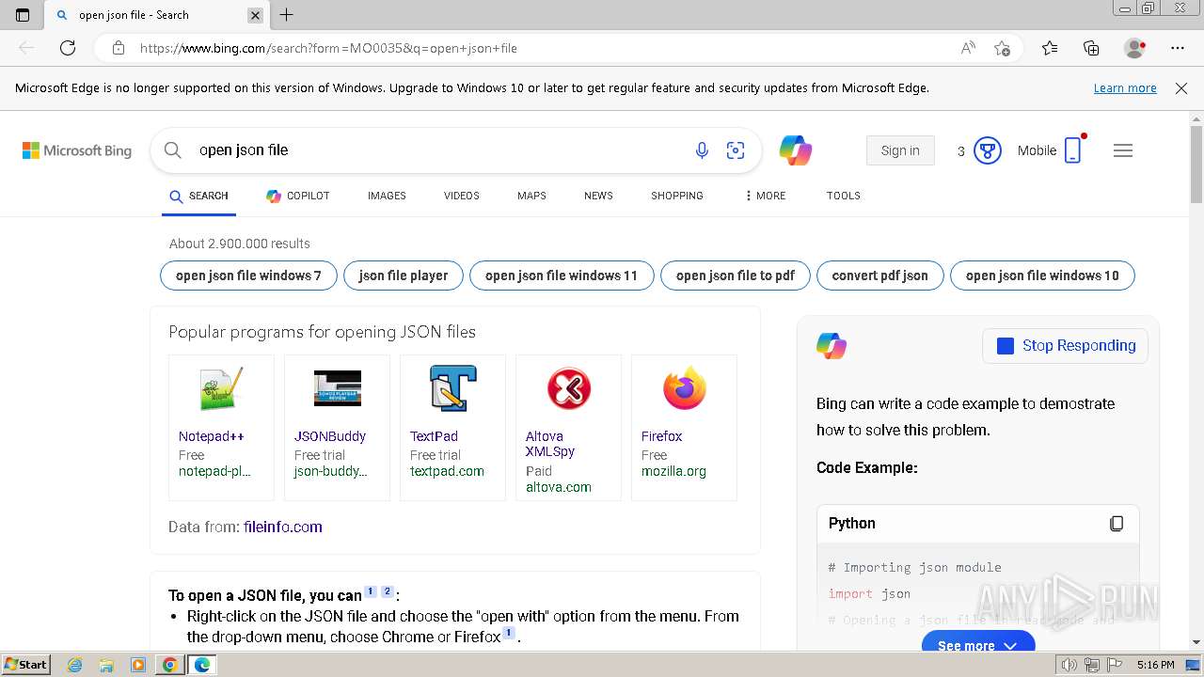1204x677 pixels.
Task: Click the Altova XMLSpy icon
Action: pos(568,388)
